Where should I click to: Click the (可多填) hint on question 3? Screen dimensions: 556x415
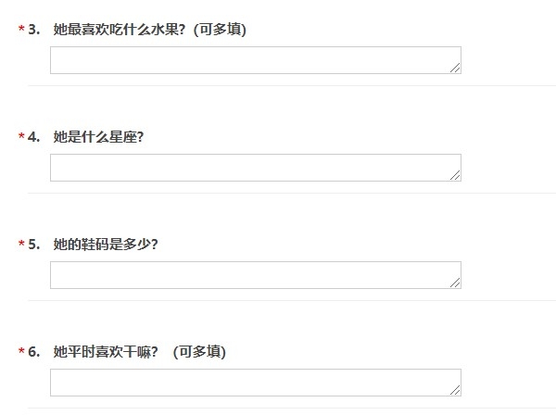tap(220, 30)
